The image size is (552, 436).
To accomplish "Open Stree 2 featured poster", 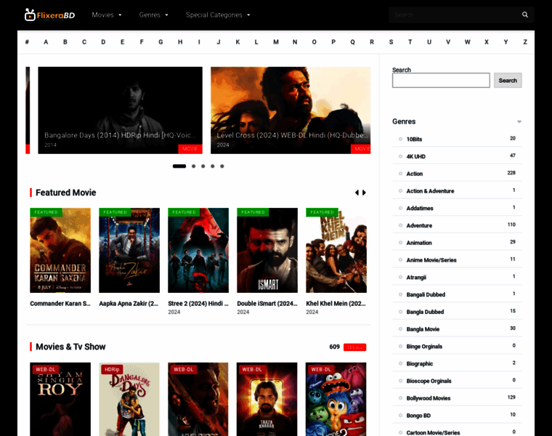I will coord(198,250).
